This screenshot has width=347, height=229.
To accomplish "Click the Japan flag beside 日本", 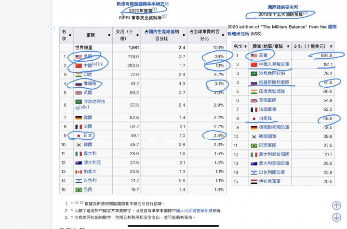I will (x=79, y=136).
